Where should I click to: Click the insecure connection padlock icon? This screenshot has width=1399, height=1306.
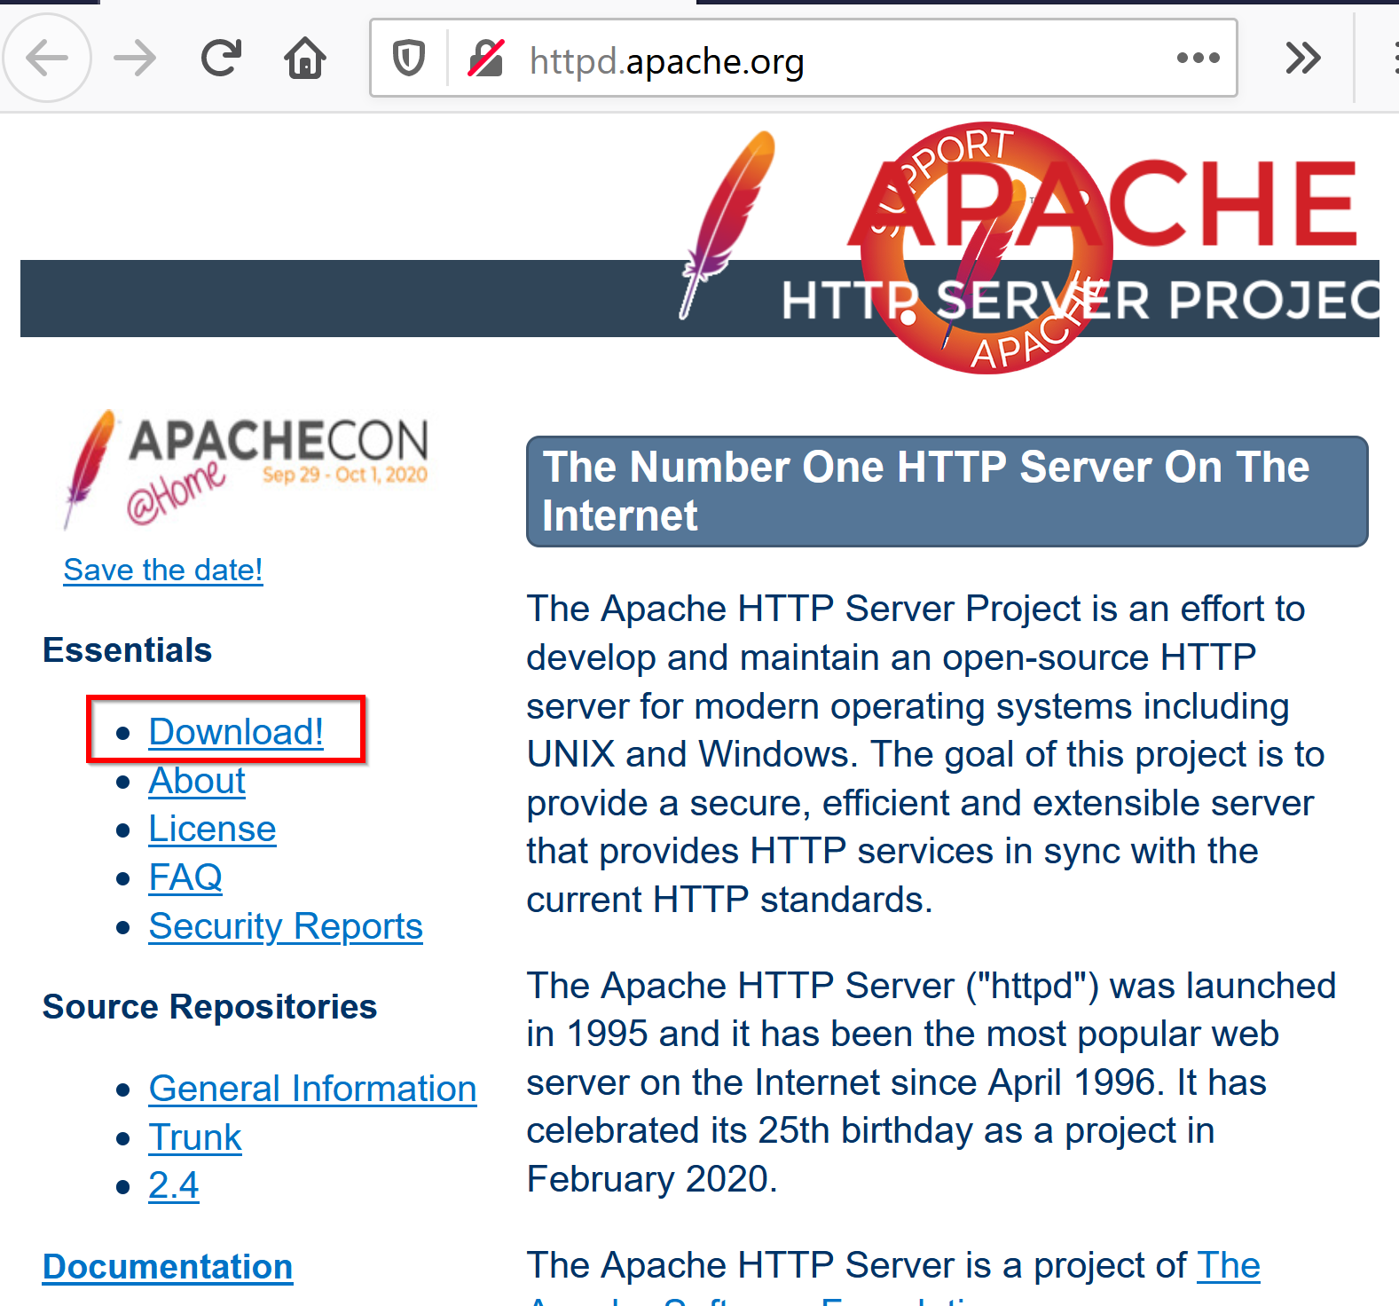486,59
